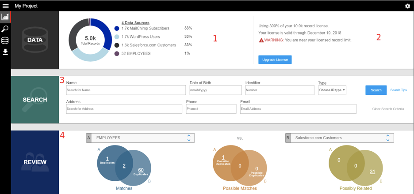Click the 4 Data Sources heading link
This screenshot has width=414, height=194.
pos(135,23)
